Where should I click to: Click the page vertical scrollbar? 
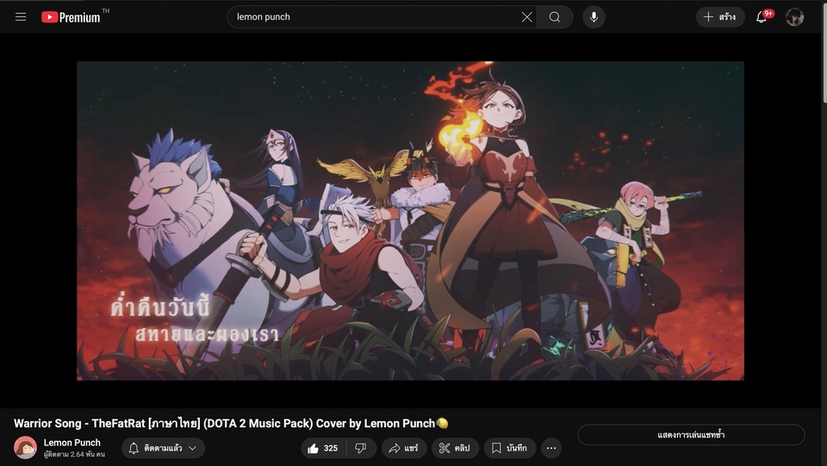[x=824, y=53]
